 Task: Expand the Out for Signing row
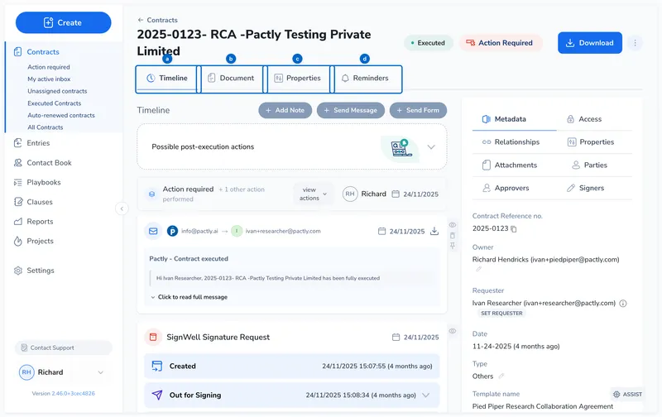pyautogui.click(x=426, y=395)
